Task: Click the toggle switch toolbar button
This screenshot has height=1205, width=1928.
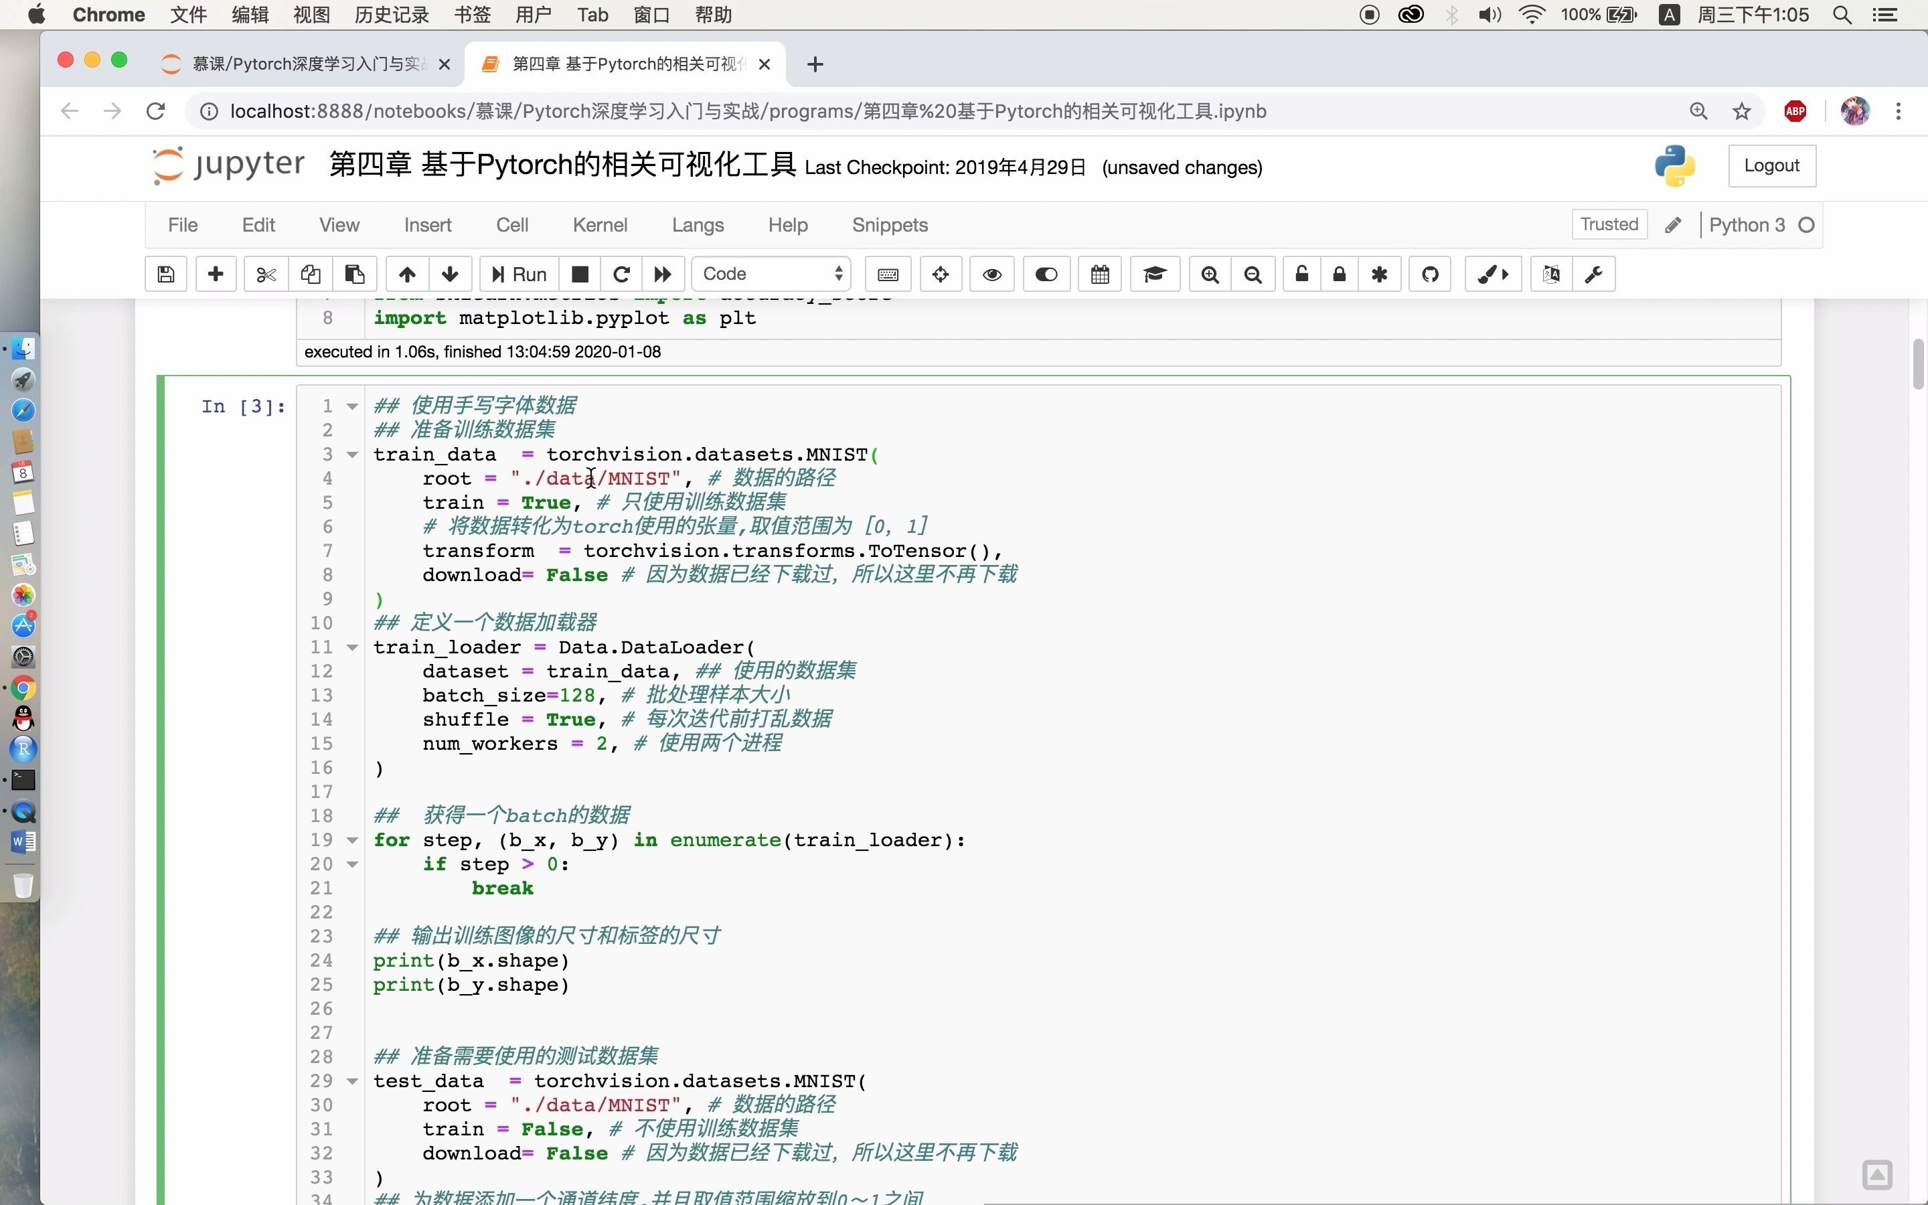Action: [x=1046, y=274]
